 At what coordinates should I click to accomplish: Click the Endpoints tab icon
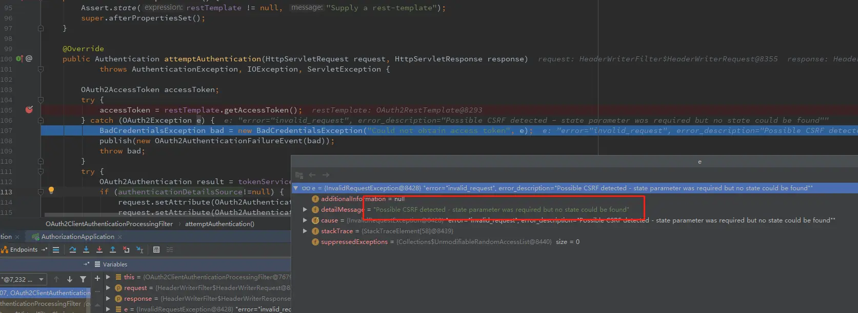point(5,250)
